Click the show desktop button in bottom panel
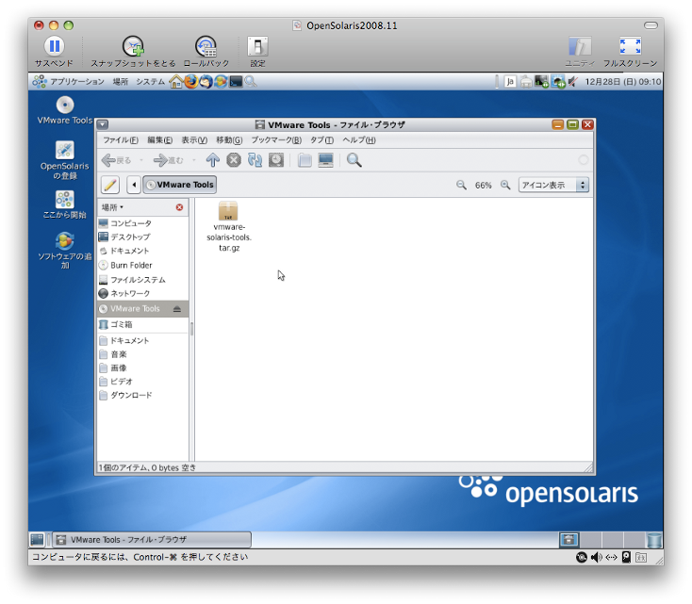This screenshot has height=604, width=692. 38,539
